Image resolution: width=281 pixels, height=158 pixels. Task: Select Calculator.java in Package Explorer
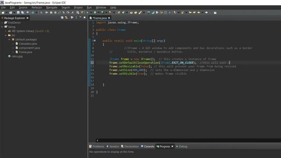tap(28, 44)
